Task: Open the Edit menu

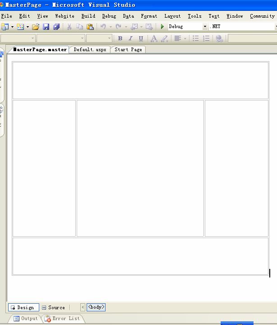Action: tap(24, 16)
